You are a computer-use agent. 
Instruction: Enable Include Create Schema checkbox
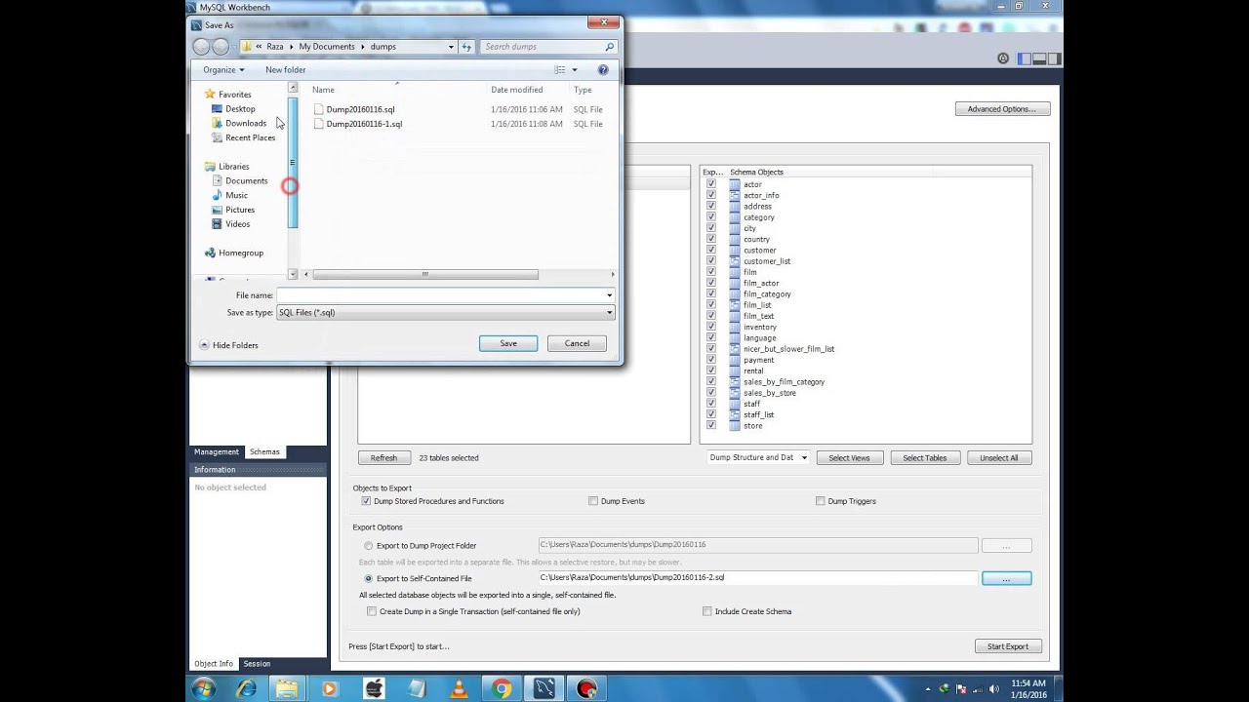coord(707,611)
